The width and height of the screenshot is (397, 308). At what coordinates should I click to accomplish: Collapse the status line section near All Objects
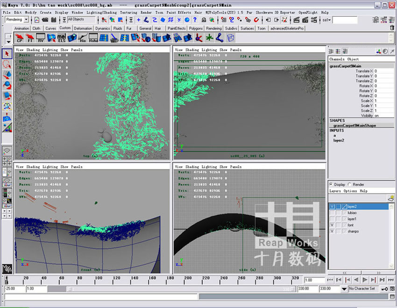point(64,20)
